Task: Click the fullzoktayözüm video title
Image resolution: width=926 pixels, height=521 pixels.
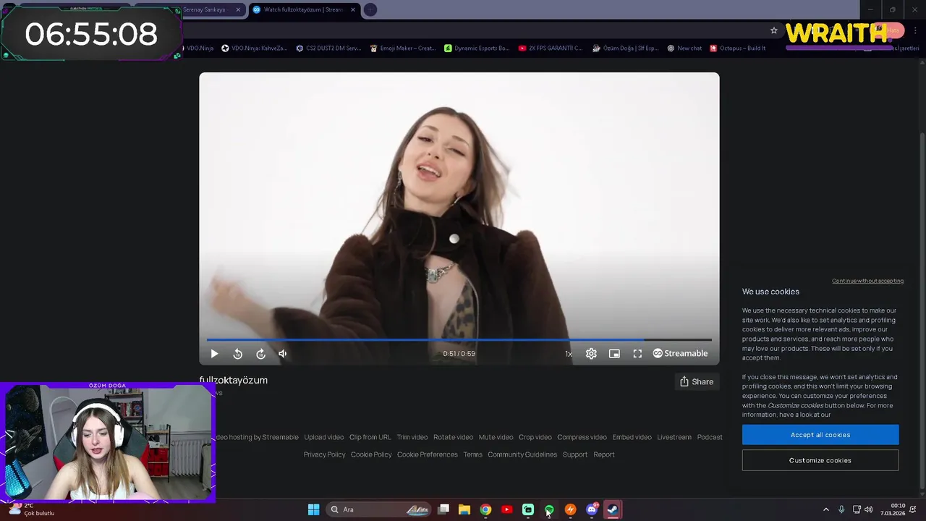Action: point(233,380)
